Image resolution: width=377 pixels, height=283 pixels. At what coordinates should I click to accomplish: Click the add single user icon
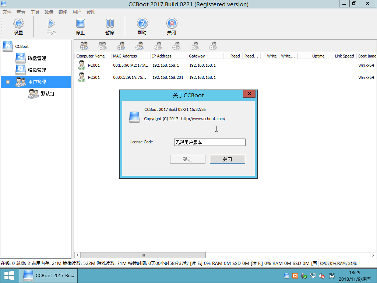coord(121,46)
